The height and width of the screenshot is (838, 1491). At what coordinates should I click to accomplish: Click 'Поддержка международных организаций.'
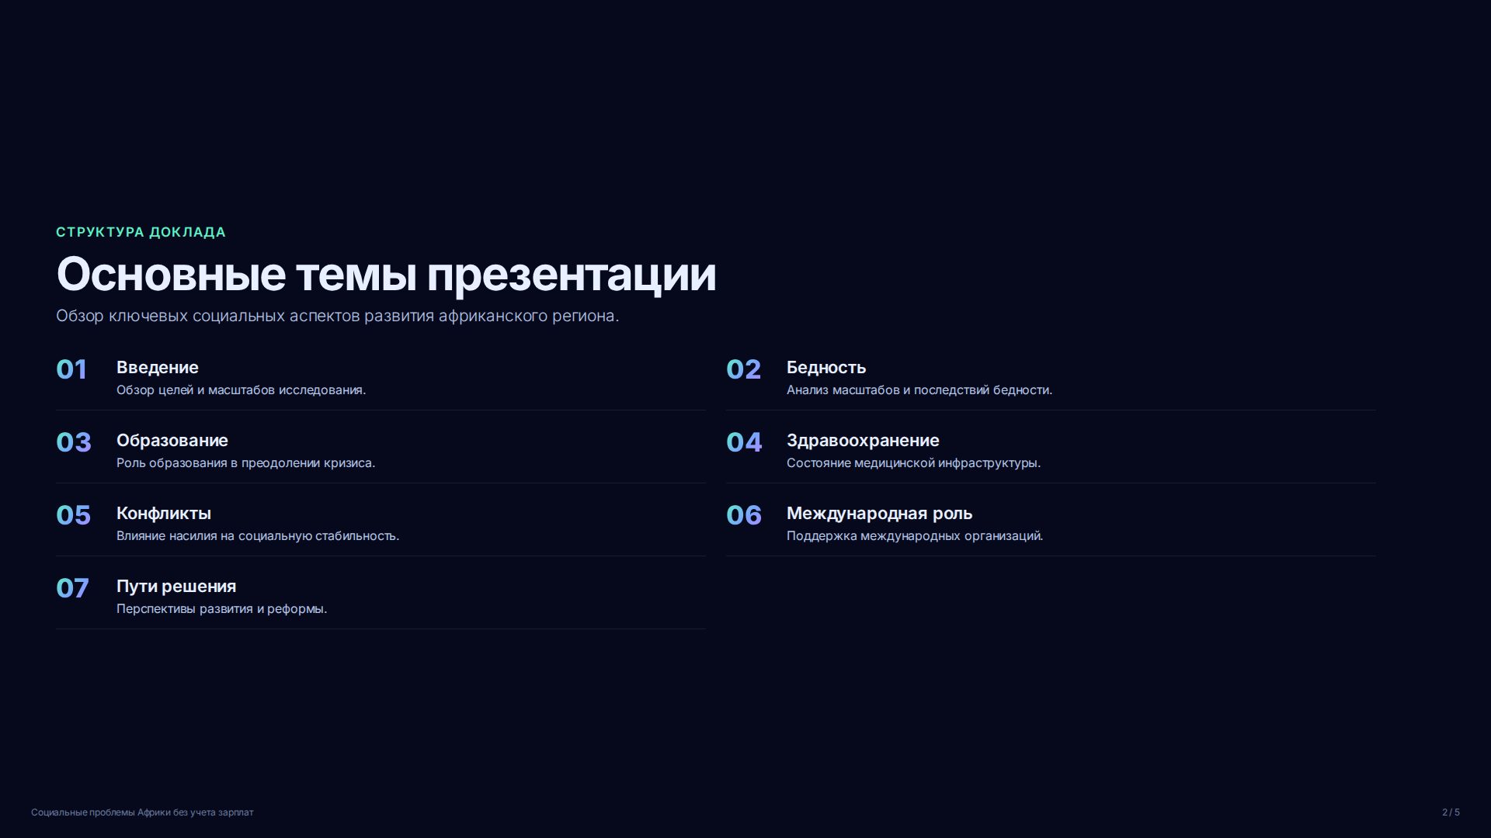point(915,535)
